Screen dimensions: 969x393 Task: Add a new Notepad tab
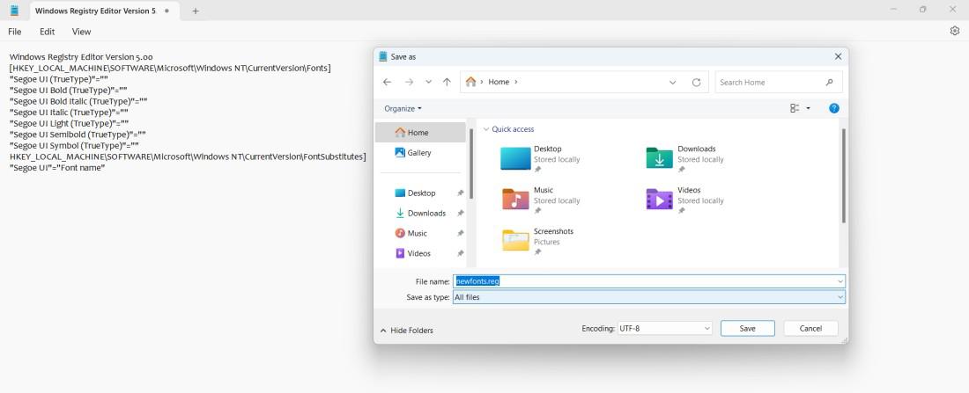pos(196,11)
